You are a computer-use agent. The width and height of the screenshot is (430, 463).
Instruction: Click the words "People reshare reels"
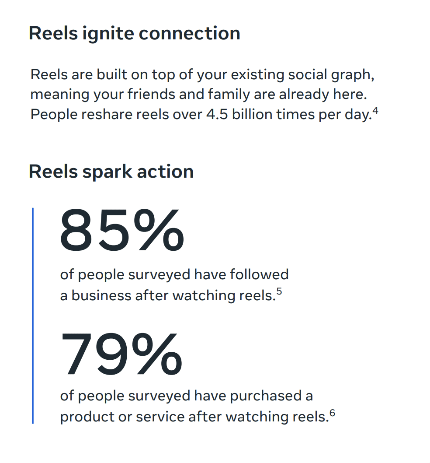(x=100, y=114)
